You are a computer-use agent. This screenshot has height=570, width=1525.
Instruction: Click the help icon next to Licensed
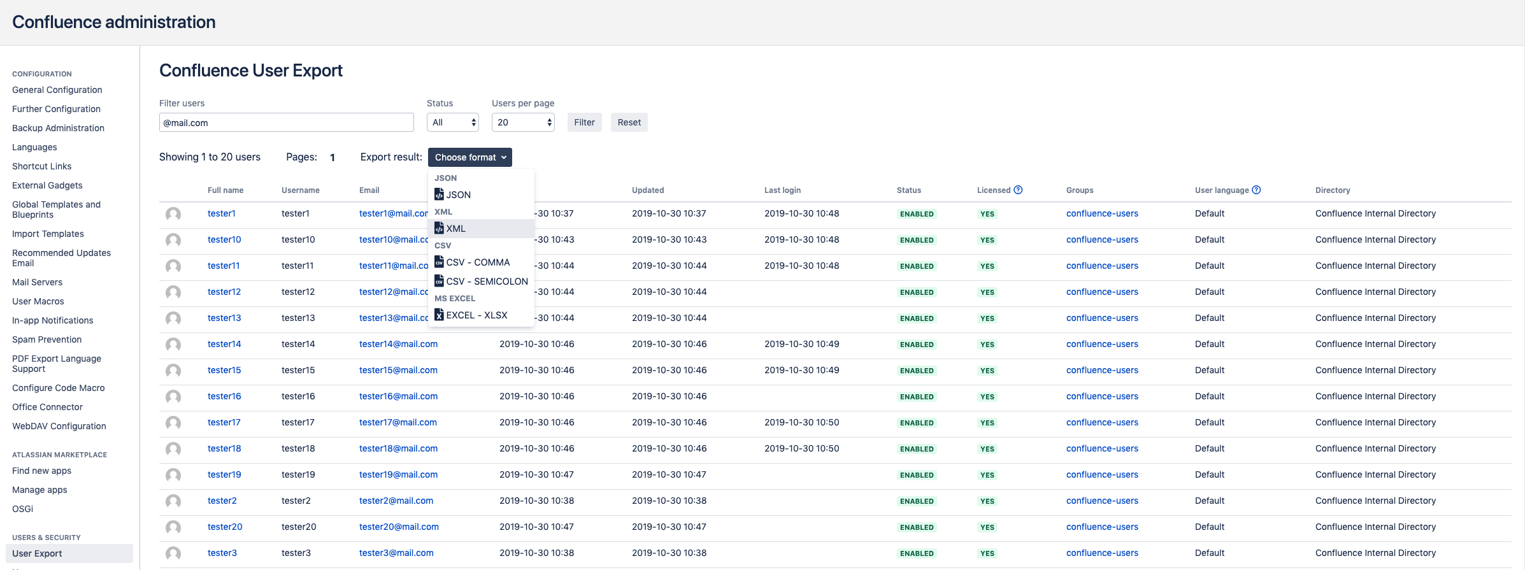pos(1018,190)
